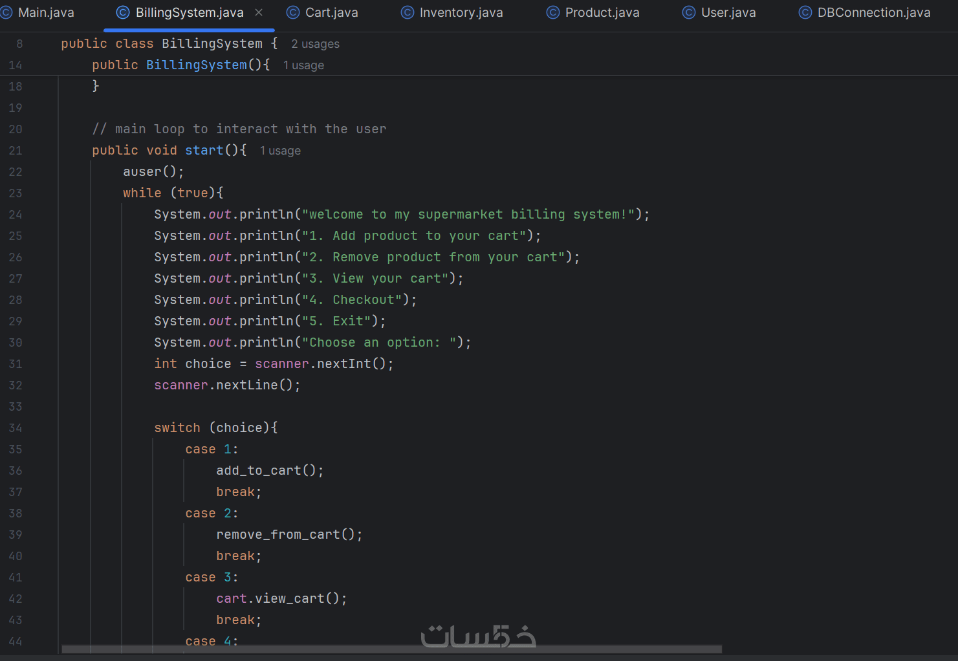958x661 pixels.
Task: Show the 1 usage of start method
Action: (x=280, y=151)
